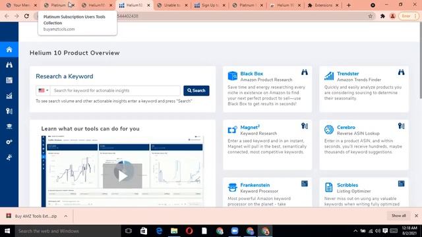Open the gear operations sidebar icon
Image resolution: width=422 pixels, height=237 pixels.
[9, 142]
